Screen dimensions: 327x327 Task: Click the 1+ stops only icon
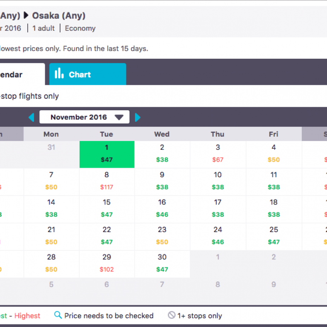(172, 316)
